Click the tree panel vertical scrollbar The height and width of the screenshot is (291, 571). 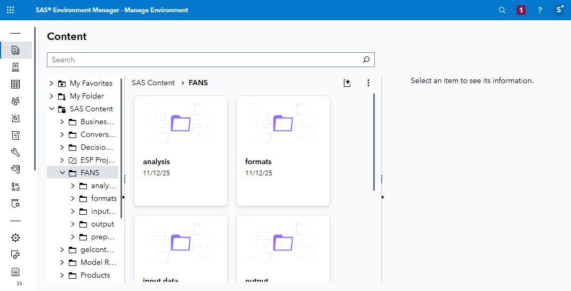pos(121,148)
